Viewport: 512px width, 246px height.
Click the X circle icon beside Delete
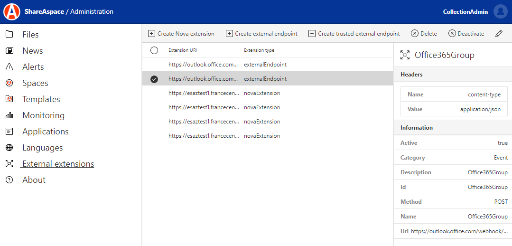pyautogui.click(x=415, y=33)
